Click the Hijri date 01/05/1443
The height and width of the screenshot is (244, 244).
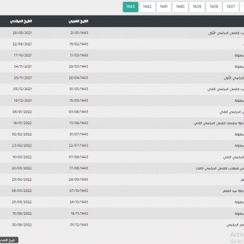click(x=79, y=89)
